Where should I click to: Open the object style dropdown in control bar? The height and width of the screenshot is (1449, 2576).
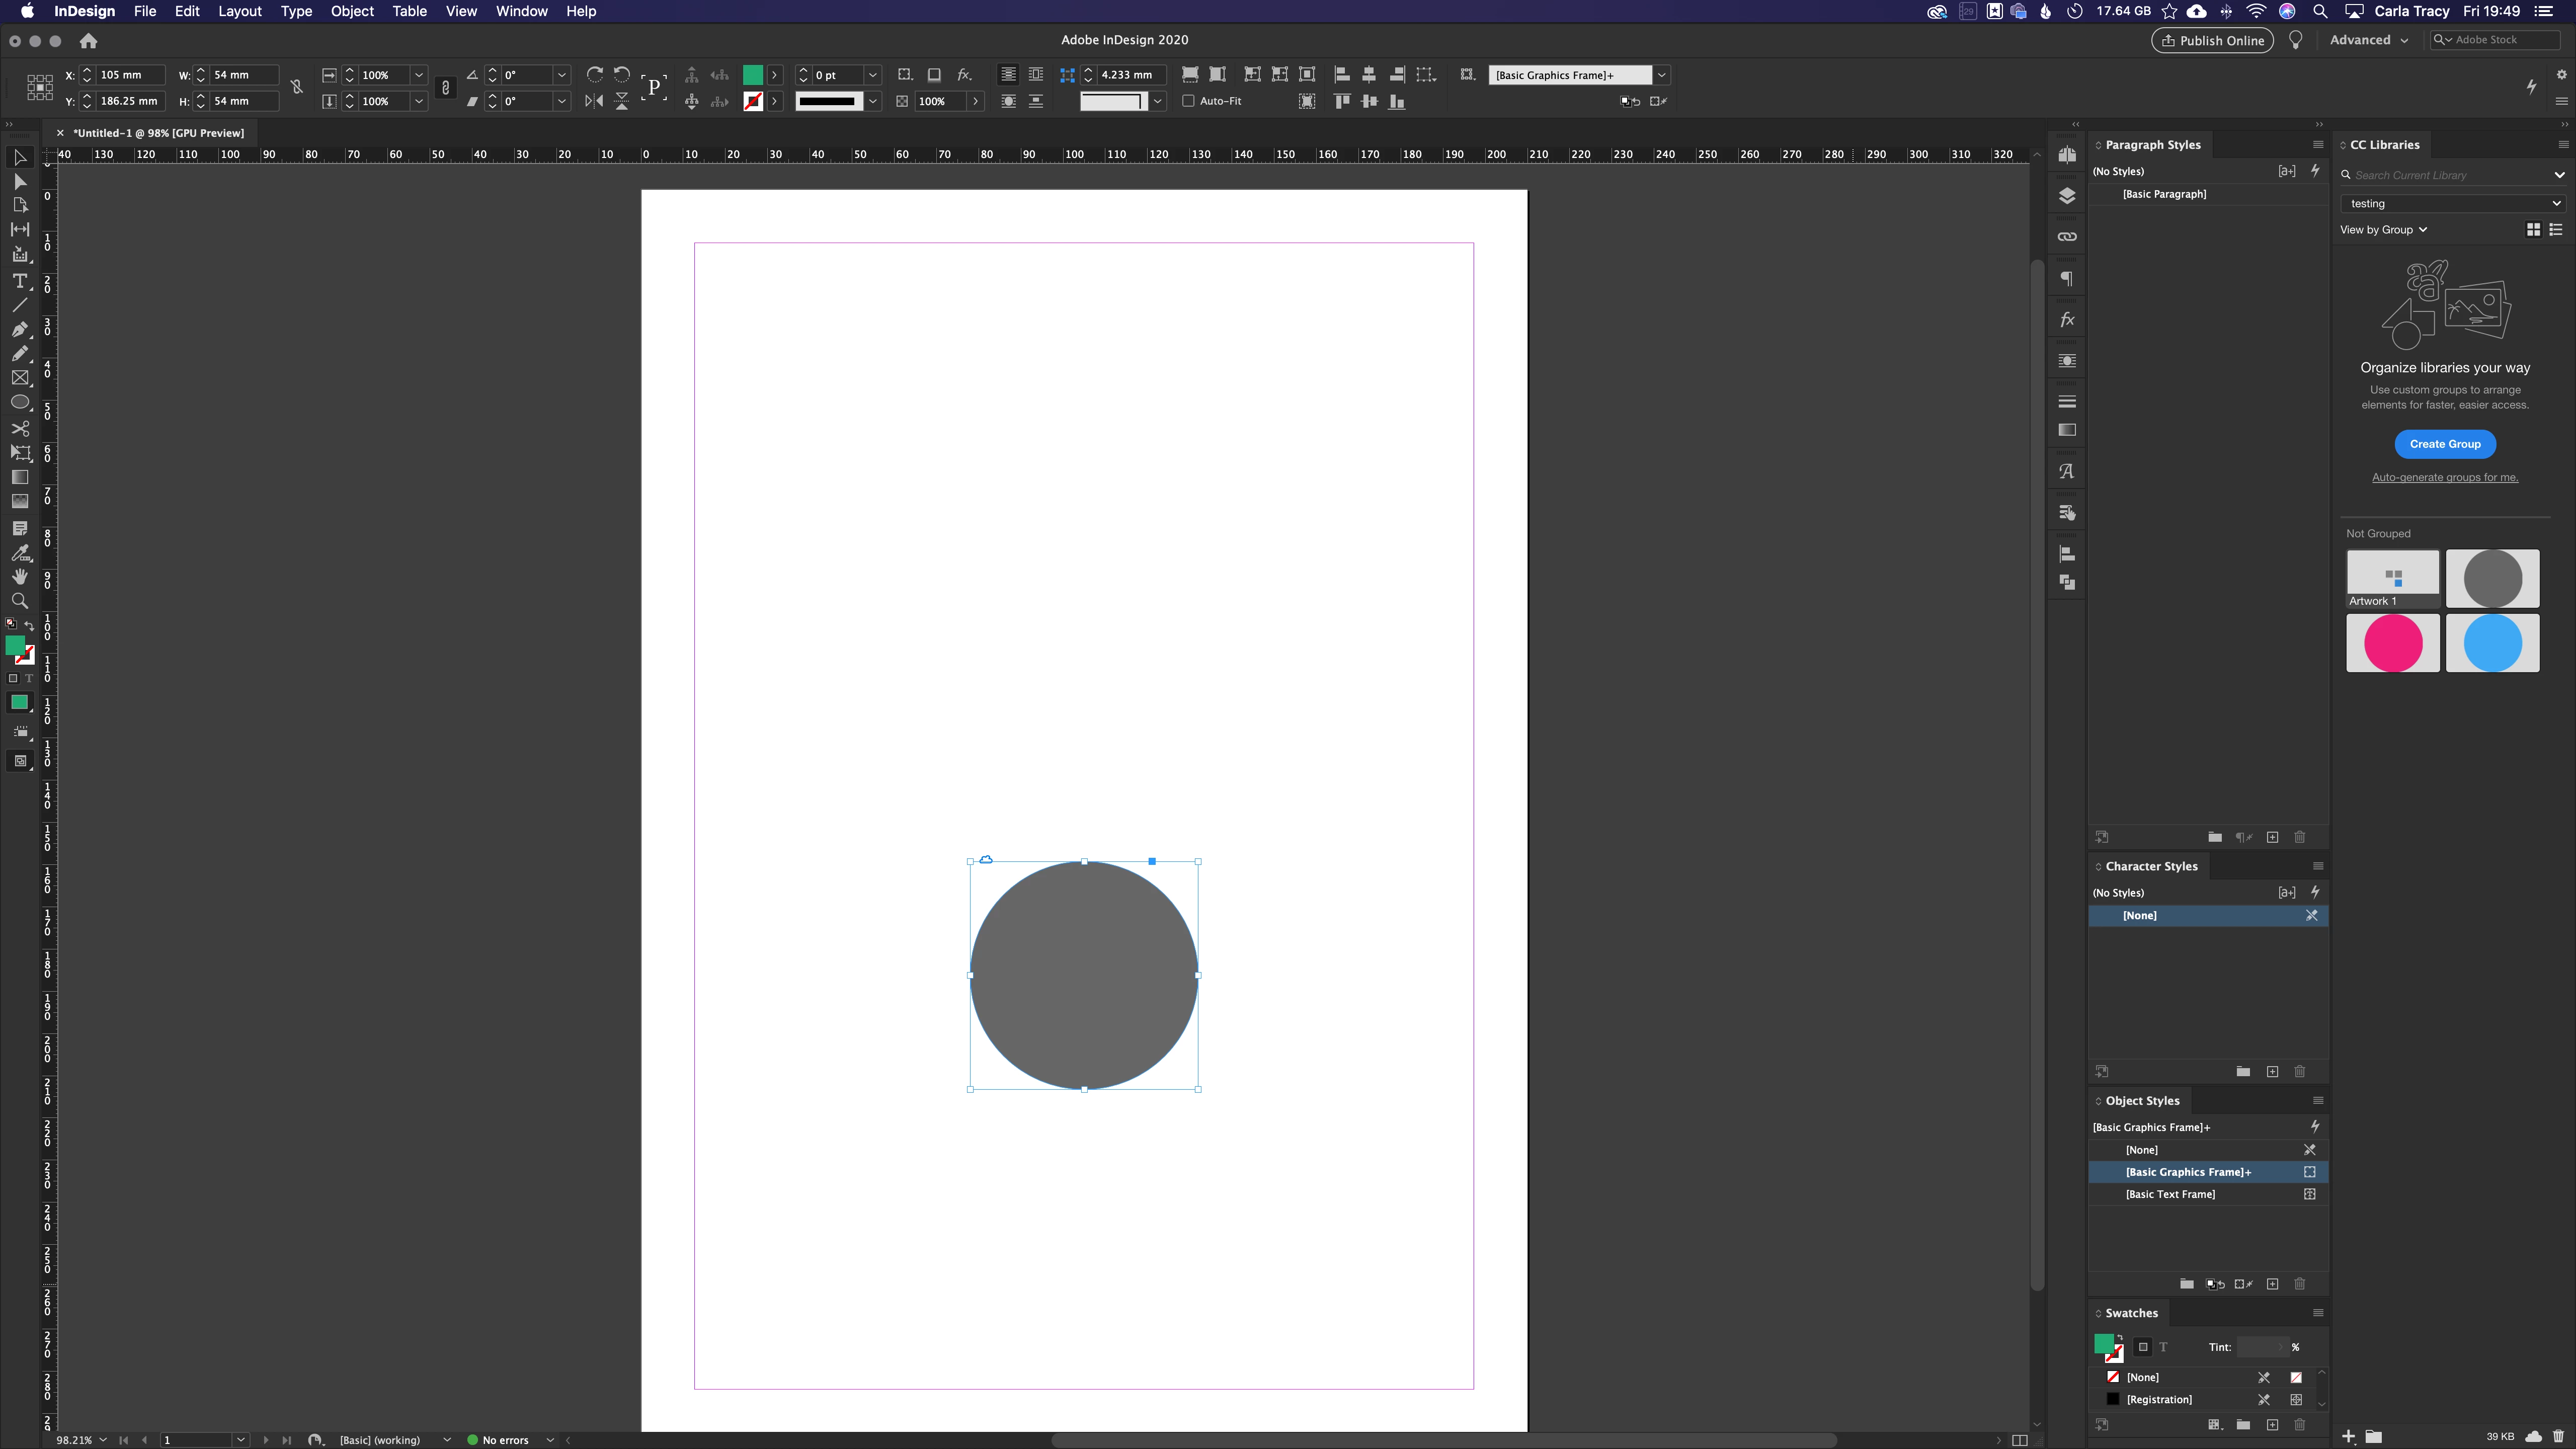pyautogui.click(x=1661, y=75)
